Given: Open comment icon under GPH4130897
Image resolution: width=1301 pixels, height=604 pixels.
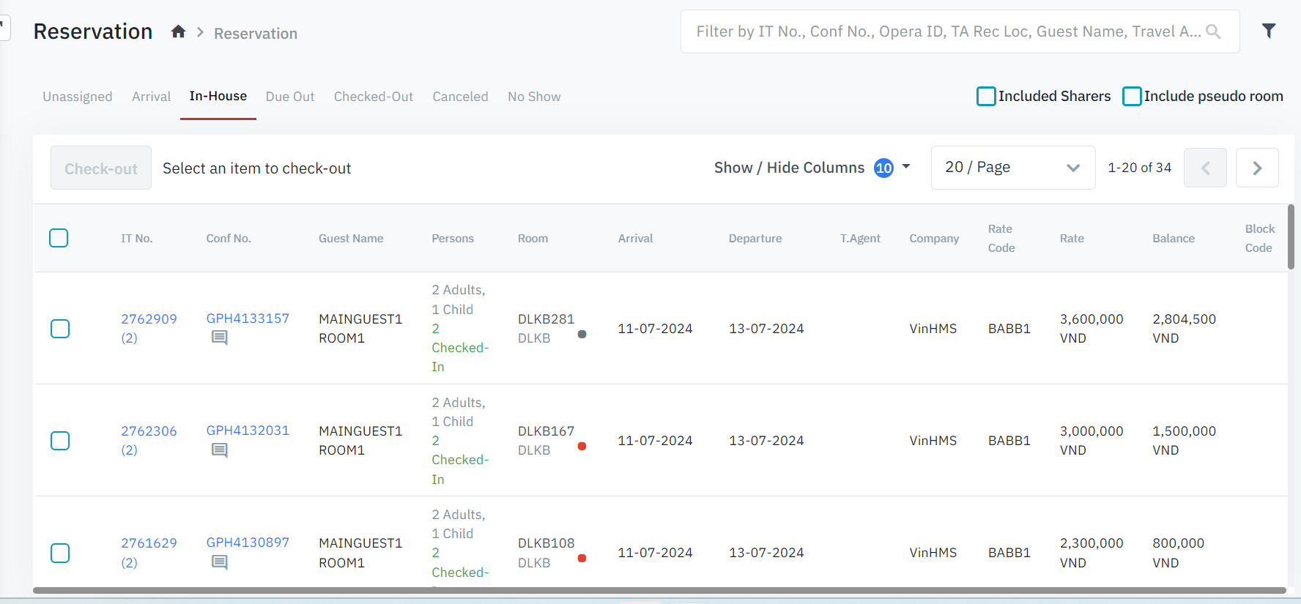Looking at the screenshot, I should click(x=219, y=562).
